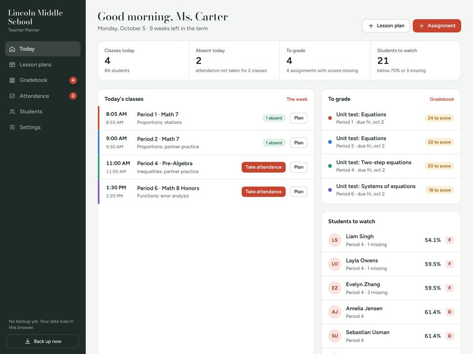This screenshot has height=354, width=473.
Task: Take attendance for Period 4 Pre-Algebra
Action: pyautogui.click(x=263, y=167)
